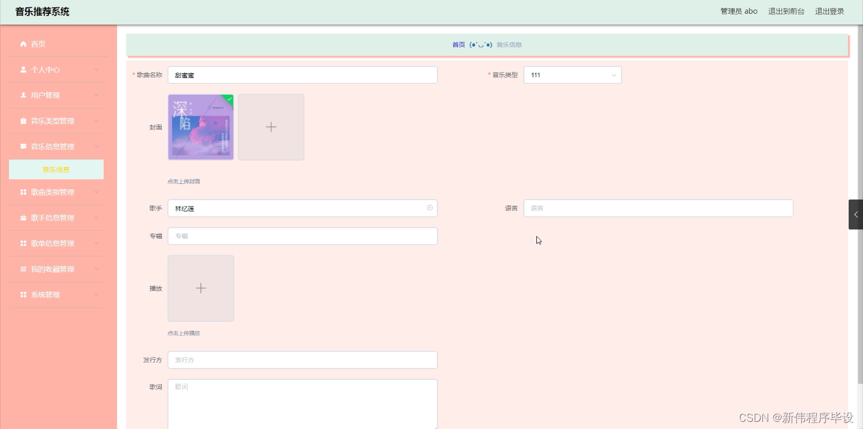Screen dimensions: 863x429
Task: Expand the 歌单信息管理 chevron arrow
Action: [96, 243]
